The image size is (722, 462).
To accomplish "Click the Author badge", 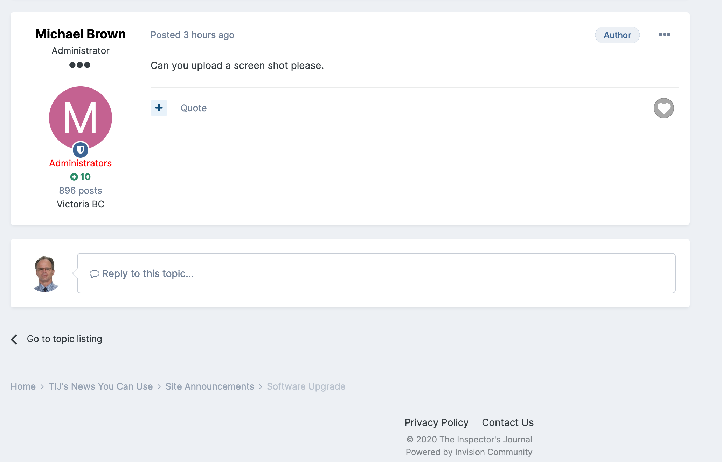I will [617, 35].
